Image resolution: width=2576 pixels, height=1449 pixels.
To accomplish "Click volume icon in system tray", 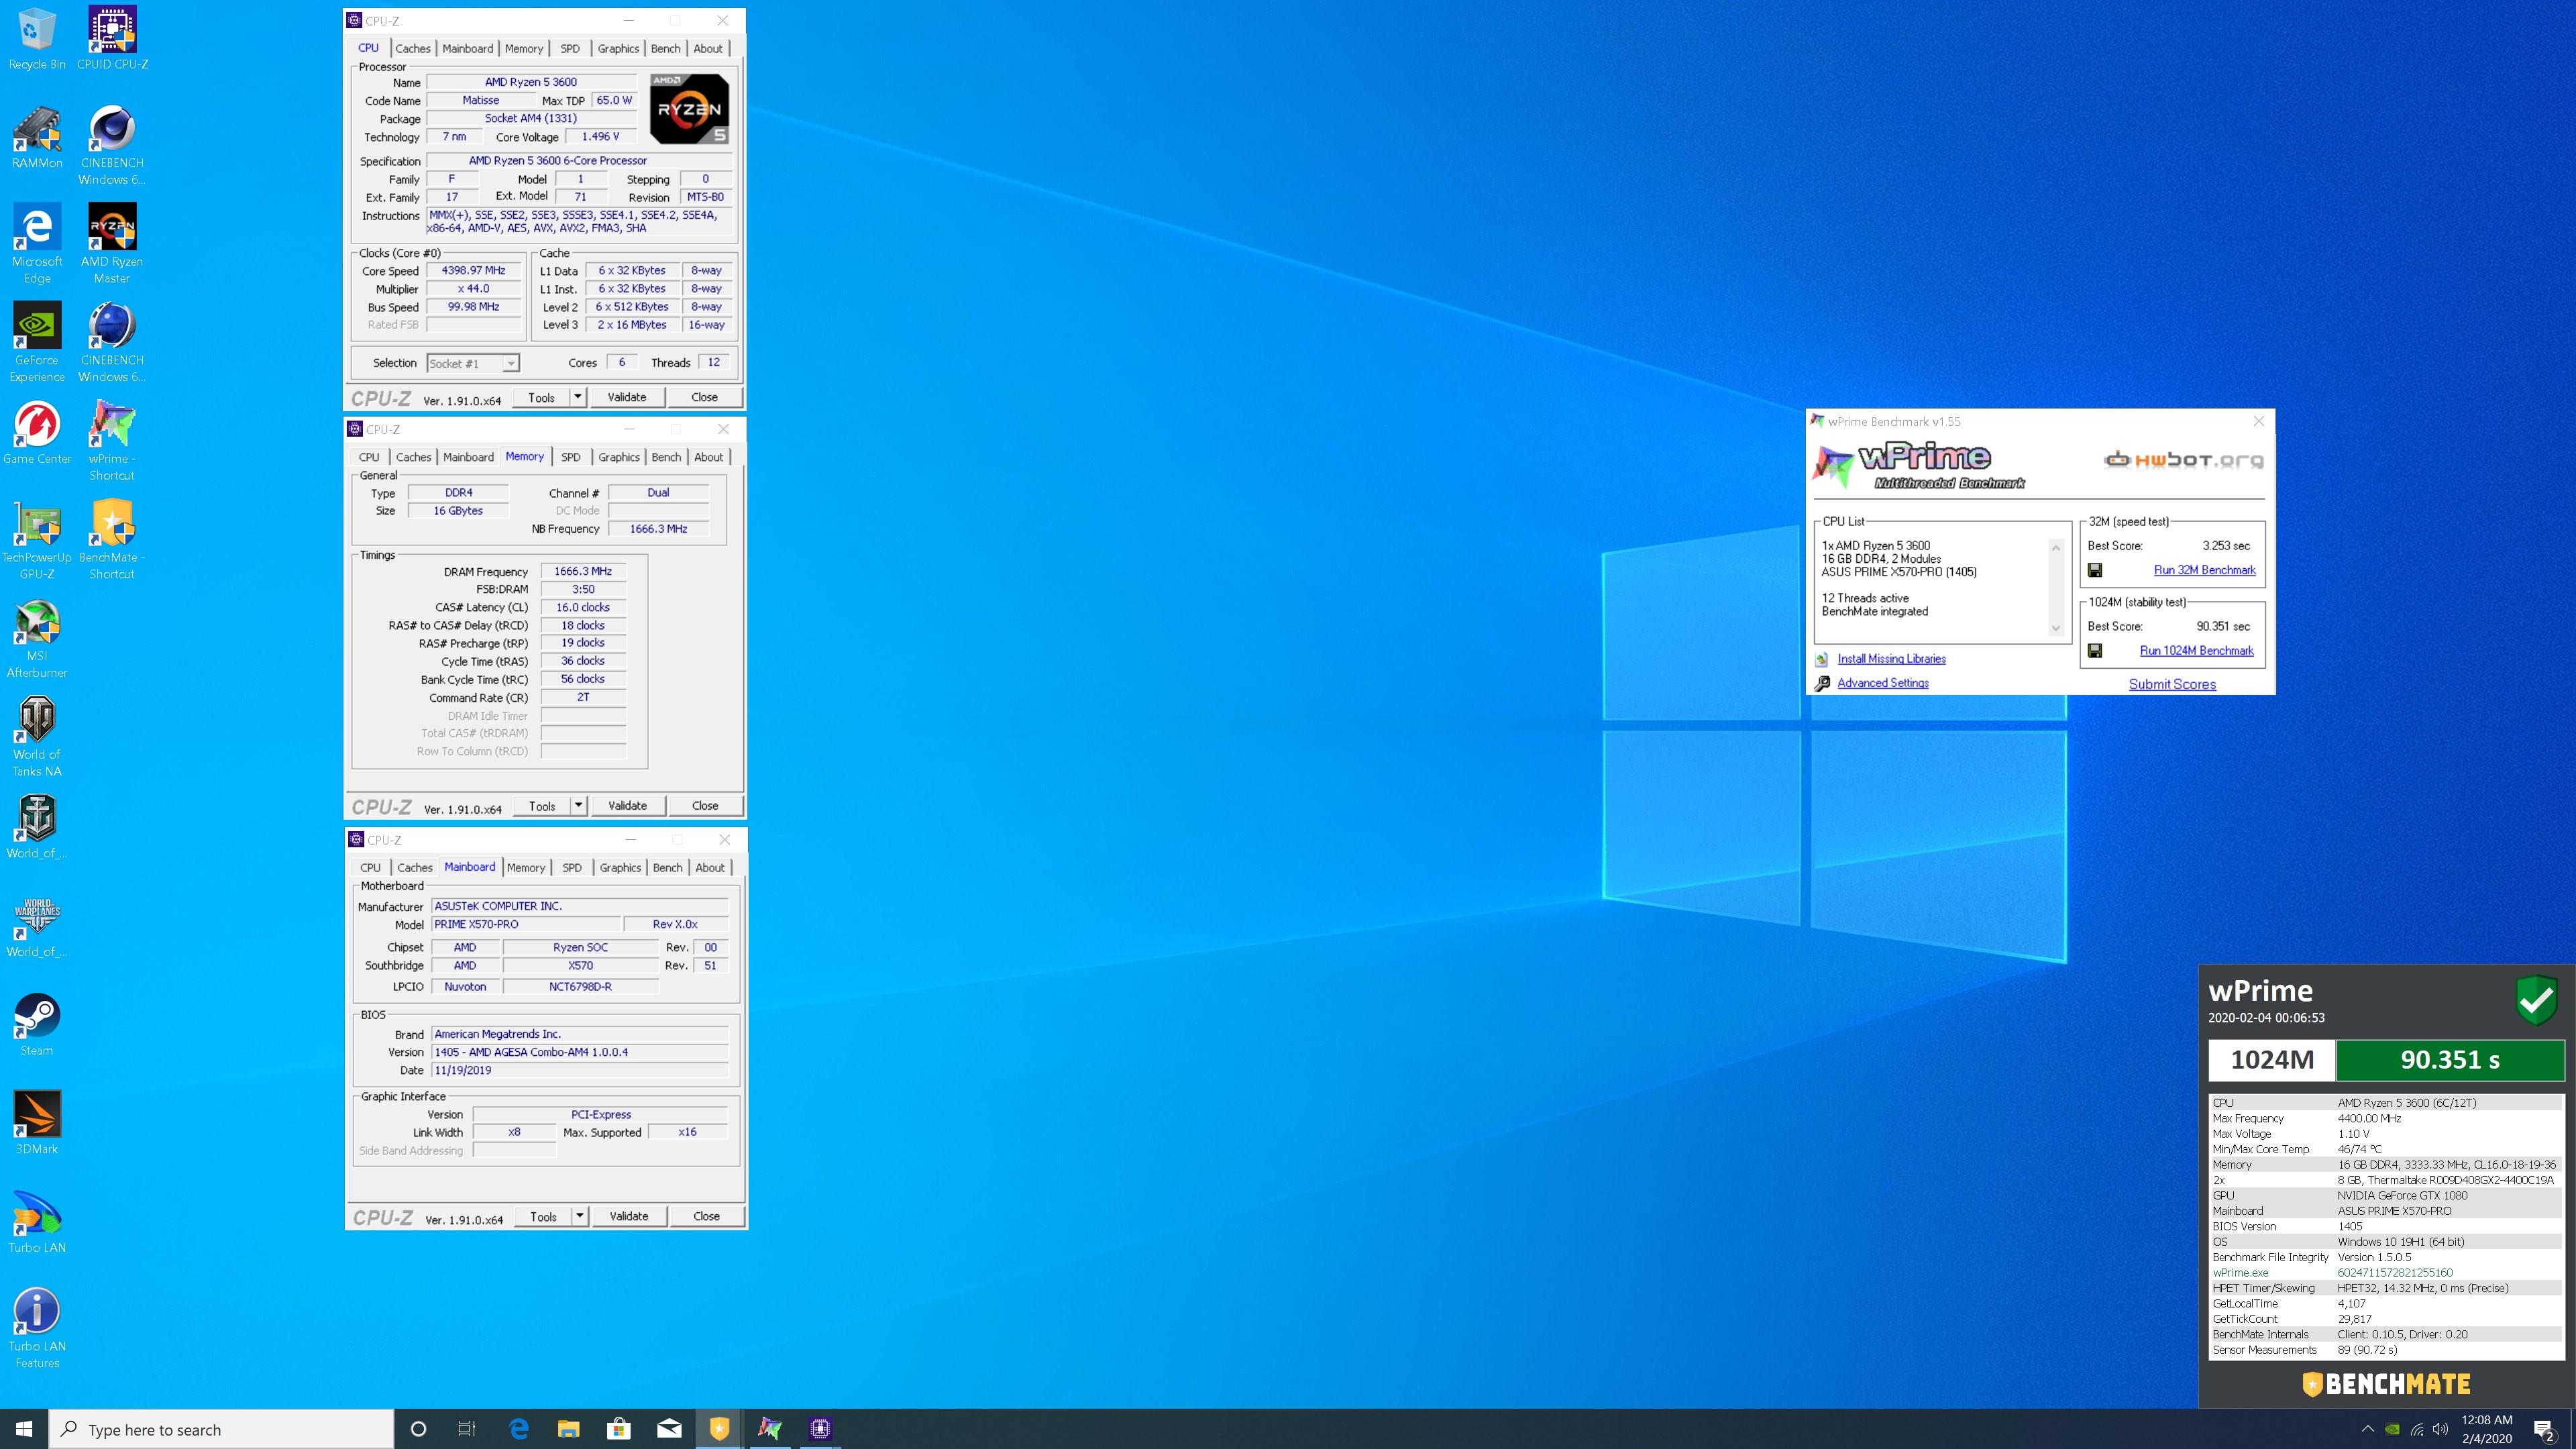I will coord(2441,1429).
